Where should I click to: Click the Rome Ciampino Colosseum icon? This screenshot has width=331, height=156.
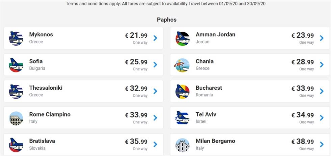(x=16, y=118)
